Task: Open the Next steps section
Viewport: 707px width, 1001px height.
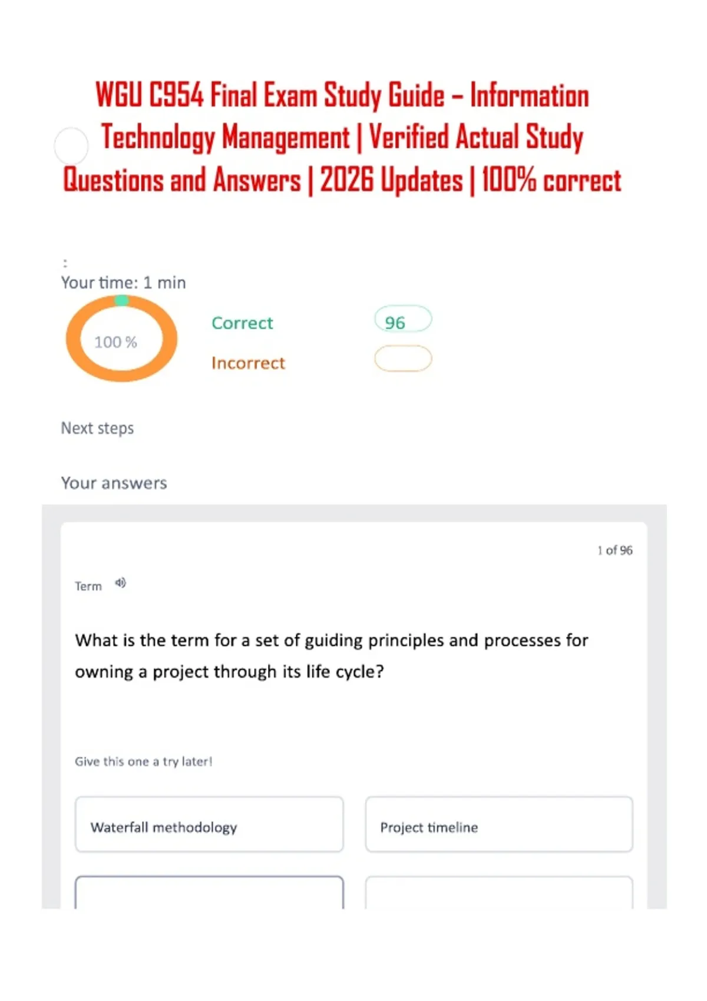Action: coord(97,428)
